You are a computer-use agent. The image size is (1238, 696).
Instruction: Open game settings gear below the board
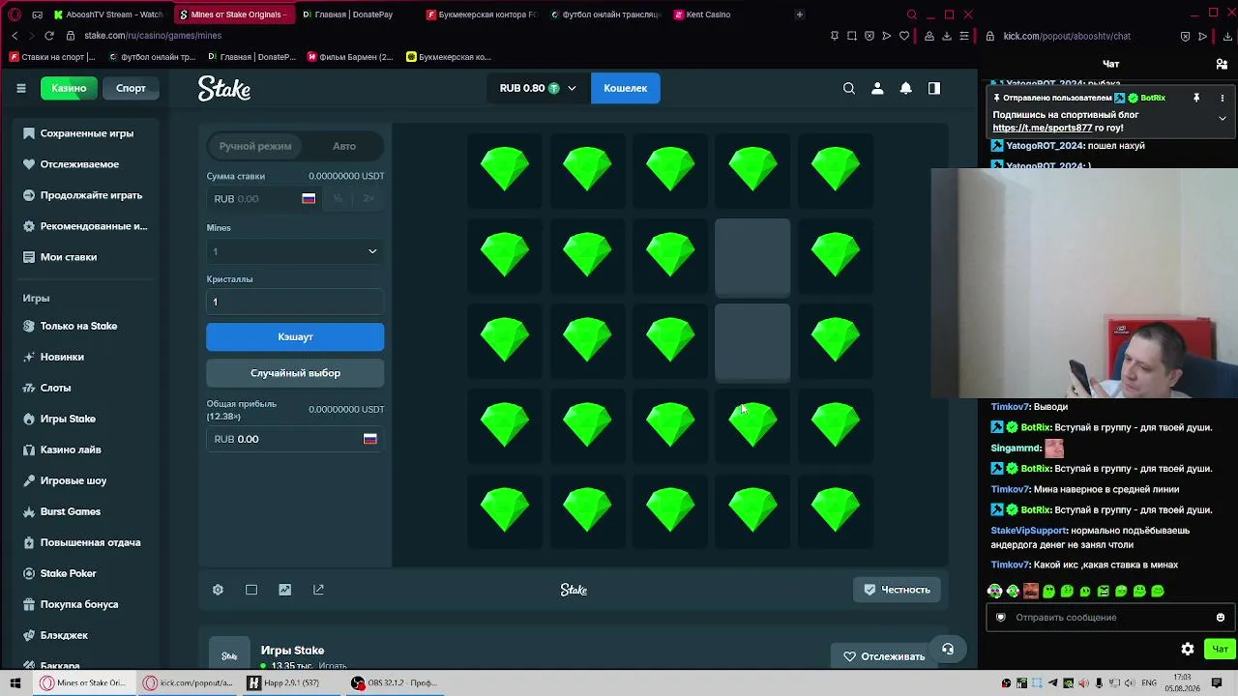point(218,590)
